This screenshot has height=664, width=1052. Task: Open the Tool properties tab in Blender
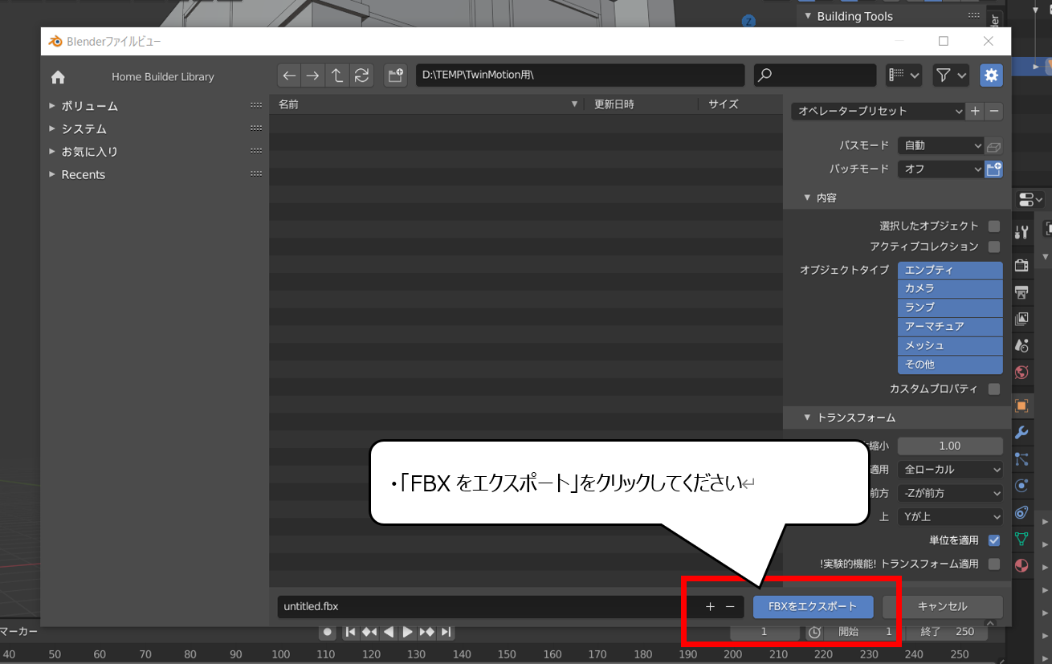pos(1021,233)
